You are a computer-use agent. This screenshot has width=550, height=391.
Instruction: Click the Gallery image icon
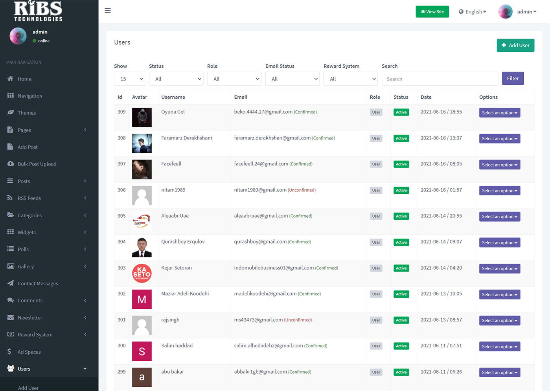coord(11,266)
